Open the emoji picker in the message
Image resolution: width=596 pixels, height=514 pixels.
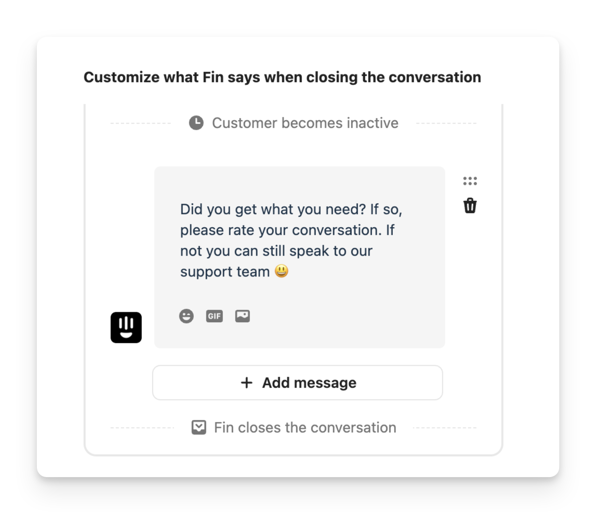pyautogui.click(x=187, y=316)
